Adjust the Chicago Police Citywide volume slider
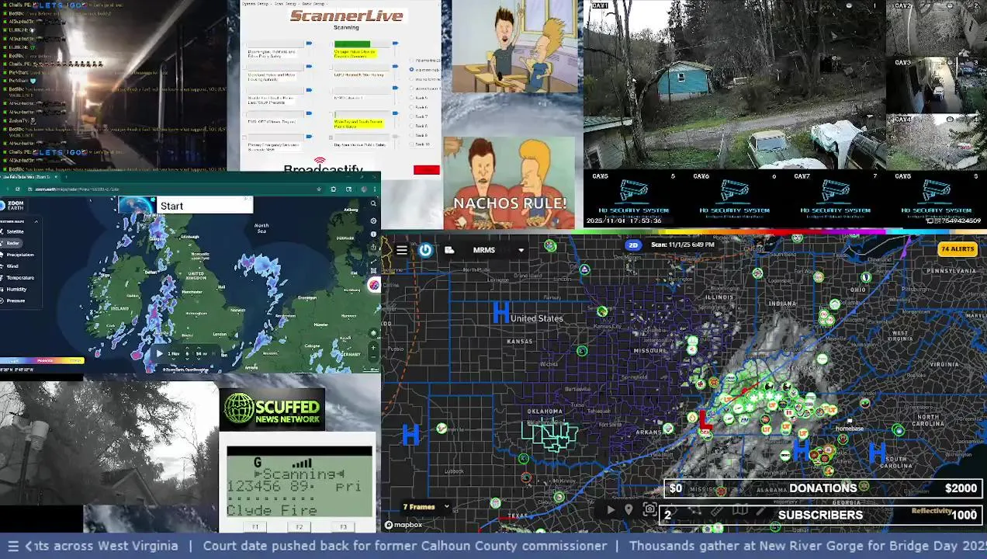Image resolution: width=987 pixels, height=559 pixels. (x=394, y=44)
